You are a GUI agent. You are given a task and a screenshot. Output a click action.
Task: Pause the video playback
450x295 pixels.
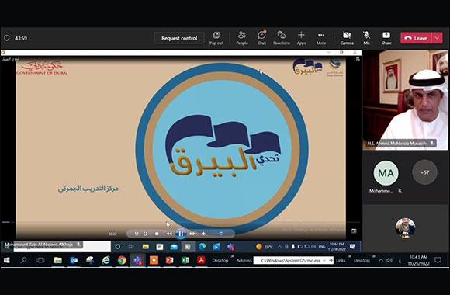[x=181, y=234]
